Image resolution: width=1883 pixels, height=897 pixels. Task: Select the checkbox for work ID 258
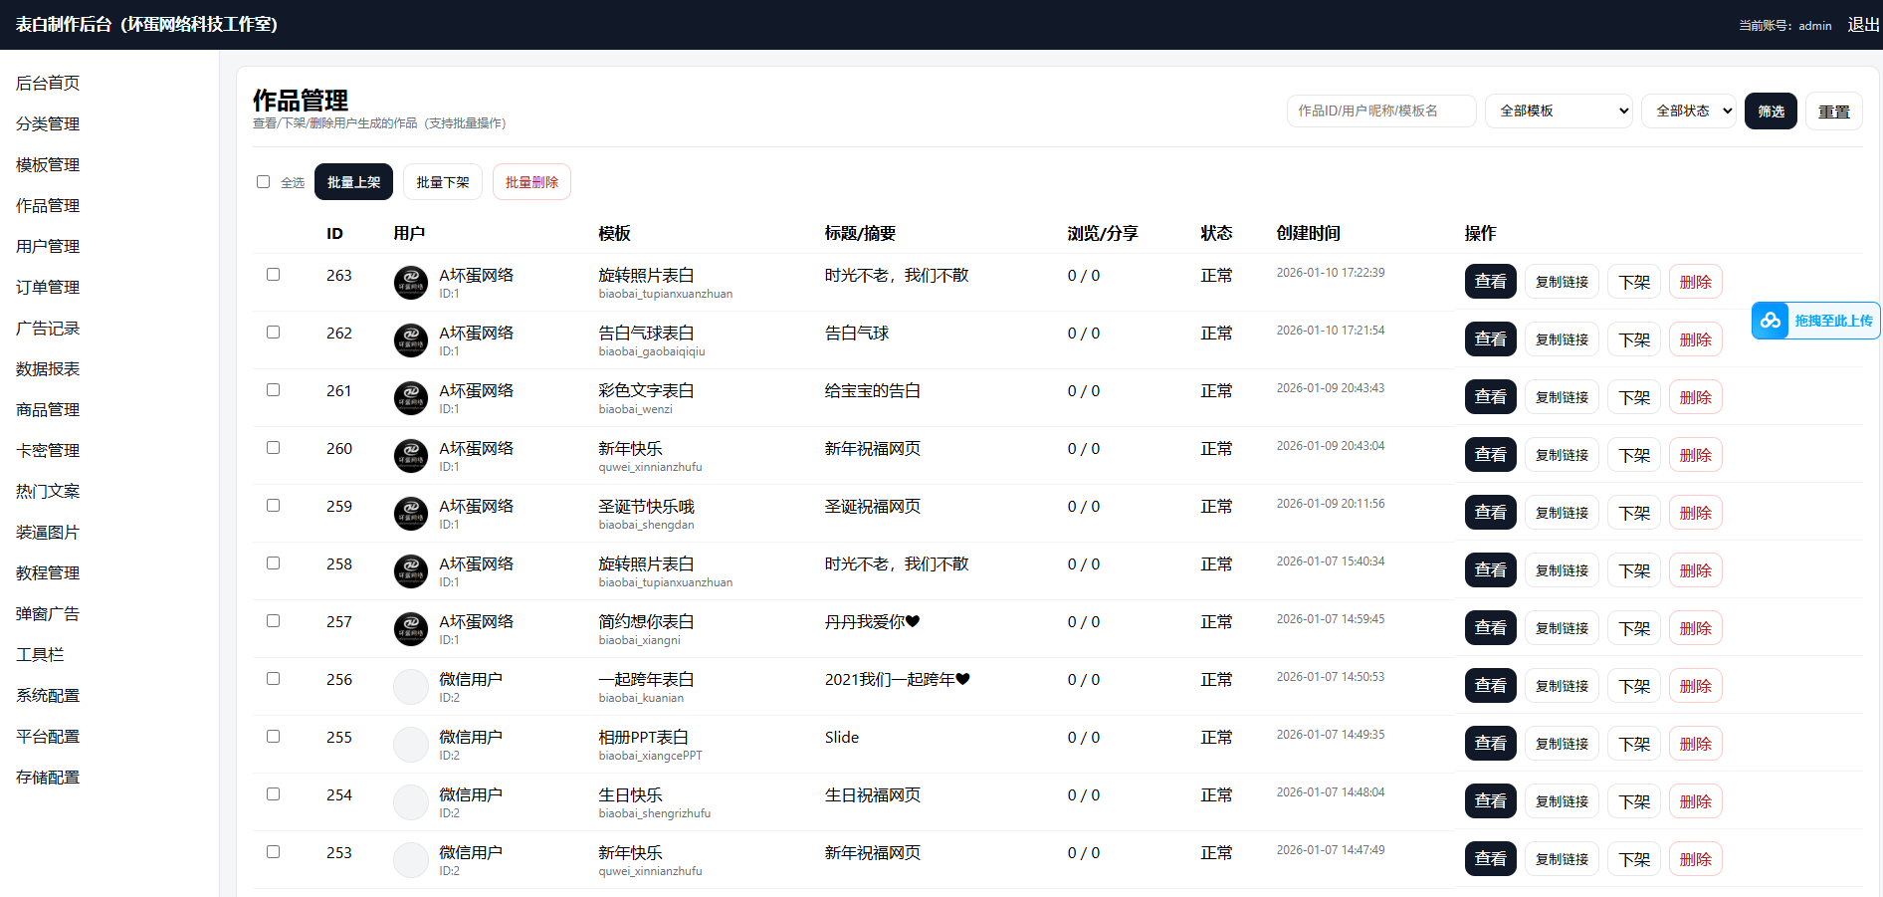(274, 563)
